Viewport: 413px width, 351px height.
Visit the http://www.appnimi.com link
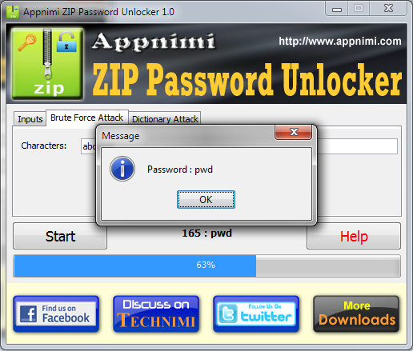pos(340,41)
